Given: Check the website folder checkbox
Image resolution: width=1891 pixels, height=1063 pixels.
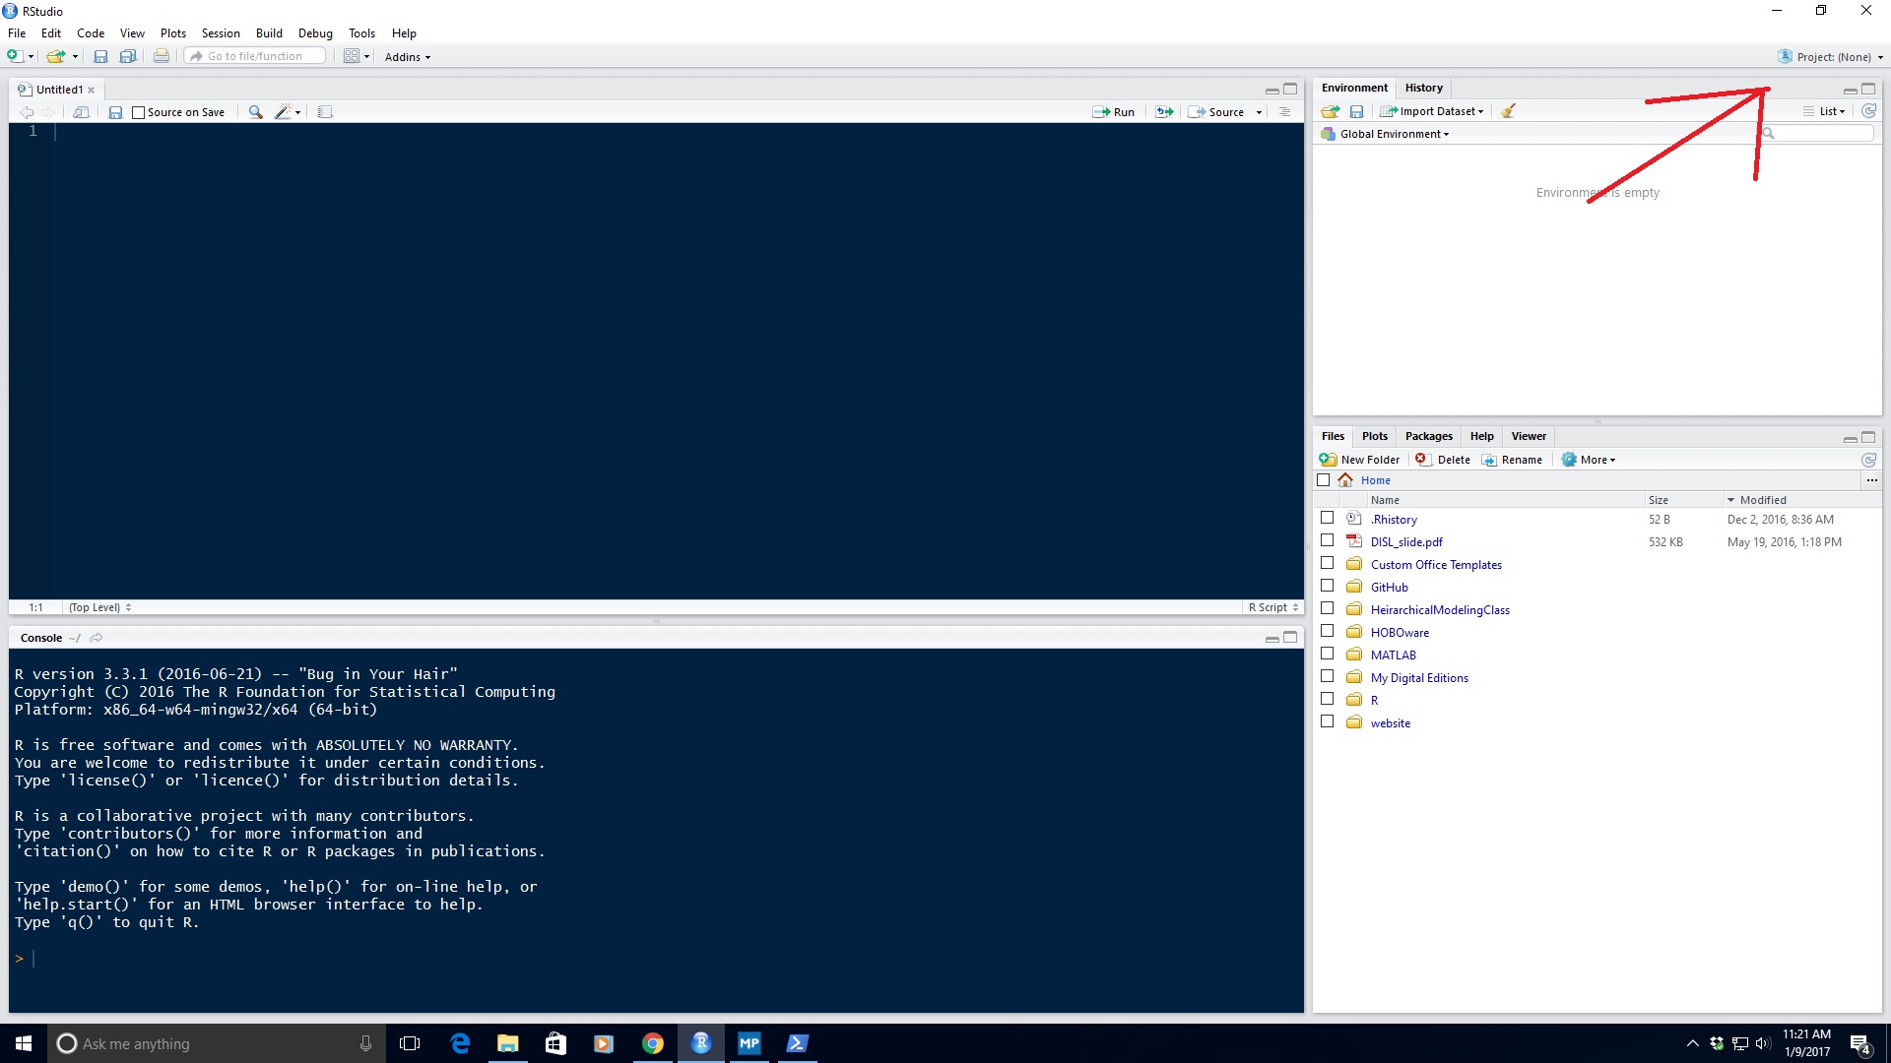Looking at the screenshot, I should [x=1327, y=721].
